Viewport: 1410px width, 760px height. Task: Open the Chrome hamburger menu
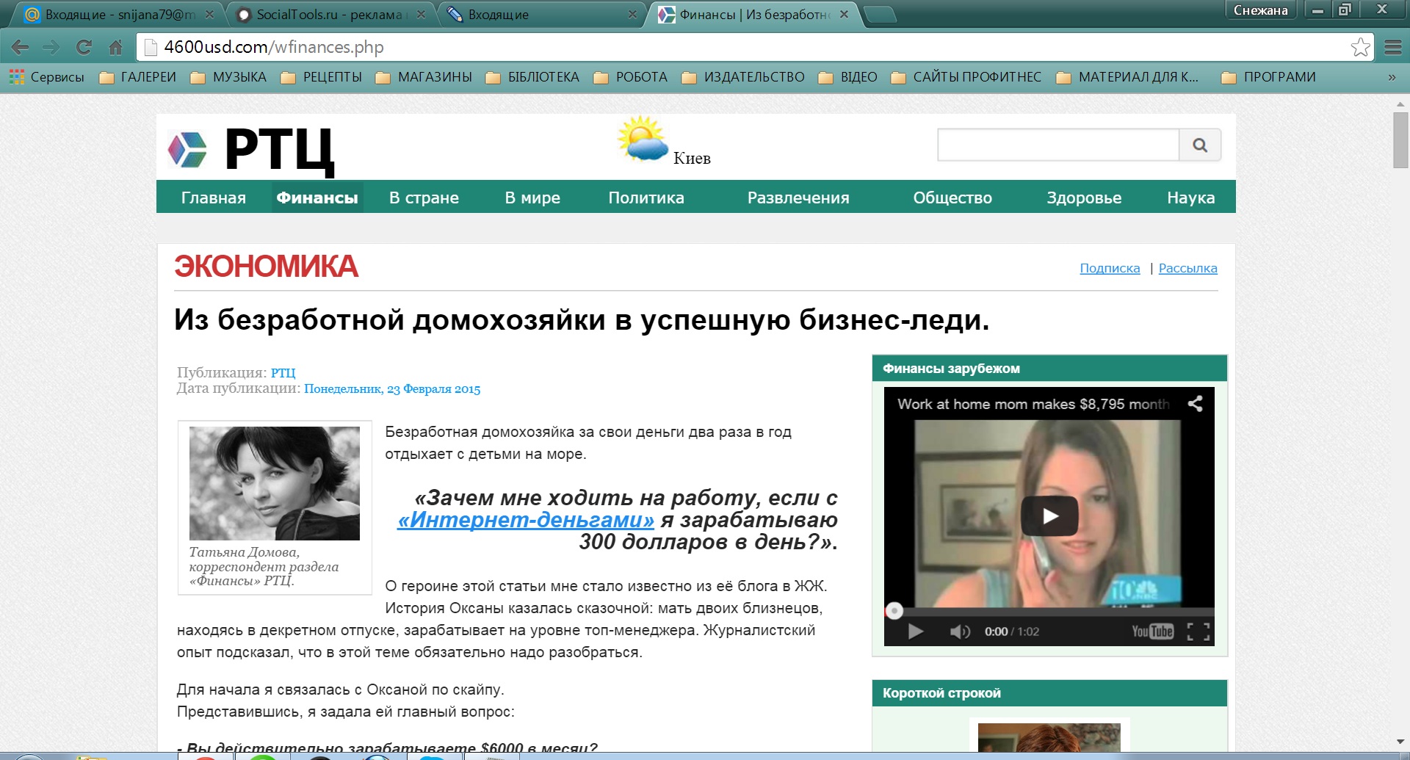pyautogui.click(x=1393, y=47)
